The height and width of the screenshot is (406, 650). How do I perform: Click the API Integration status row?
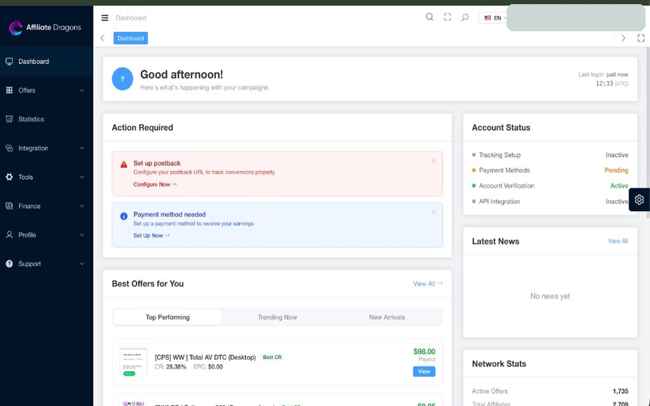(x=550, y=201)
